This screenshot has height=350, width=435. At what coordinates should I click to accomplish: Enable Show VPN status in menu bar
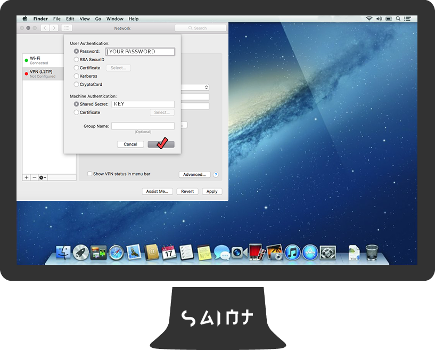tap(89, 174)
